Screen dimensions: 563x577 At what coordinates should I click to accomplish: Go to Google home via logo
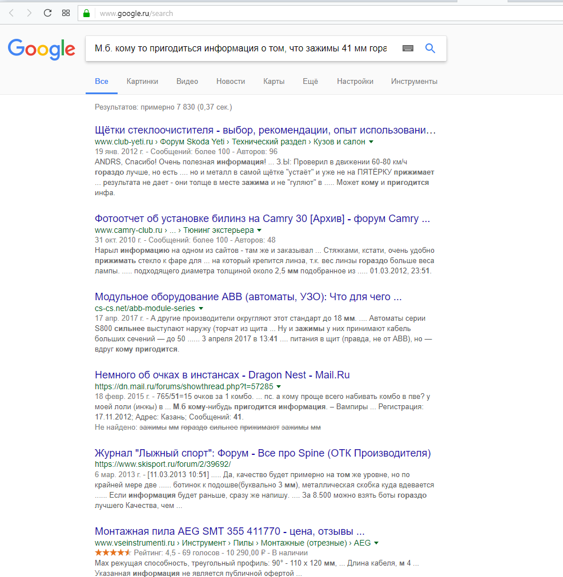41,49
